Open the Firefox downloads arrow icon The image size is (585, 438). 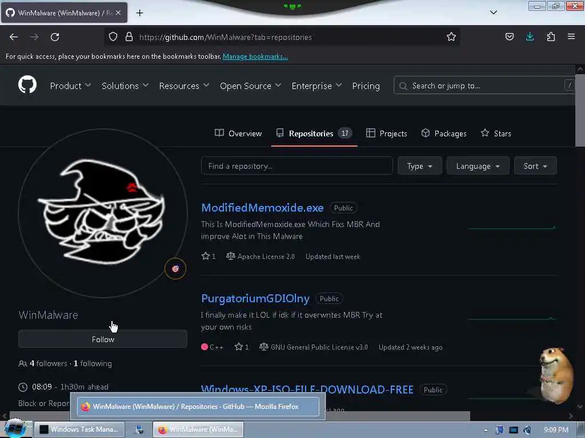530,37
